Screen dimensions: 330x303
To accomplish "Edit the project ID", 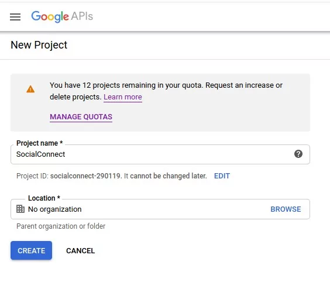I will [222, 176].
